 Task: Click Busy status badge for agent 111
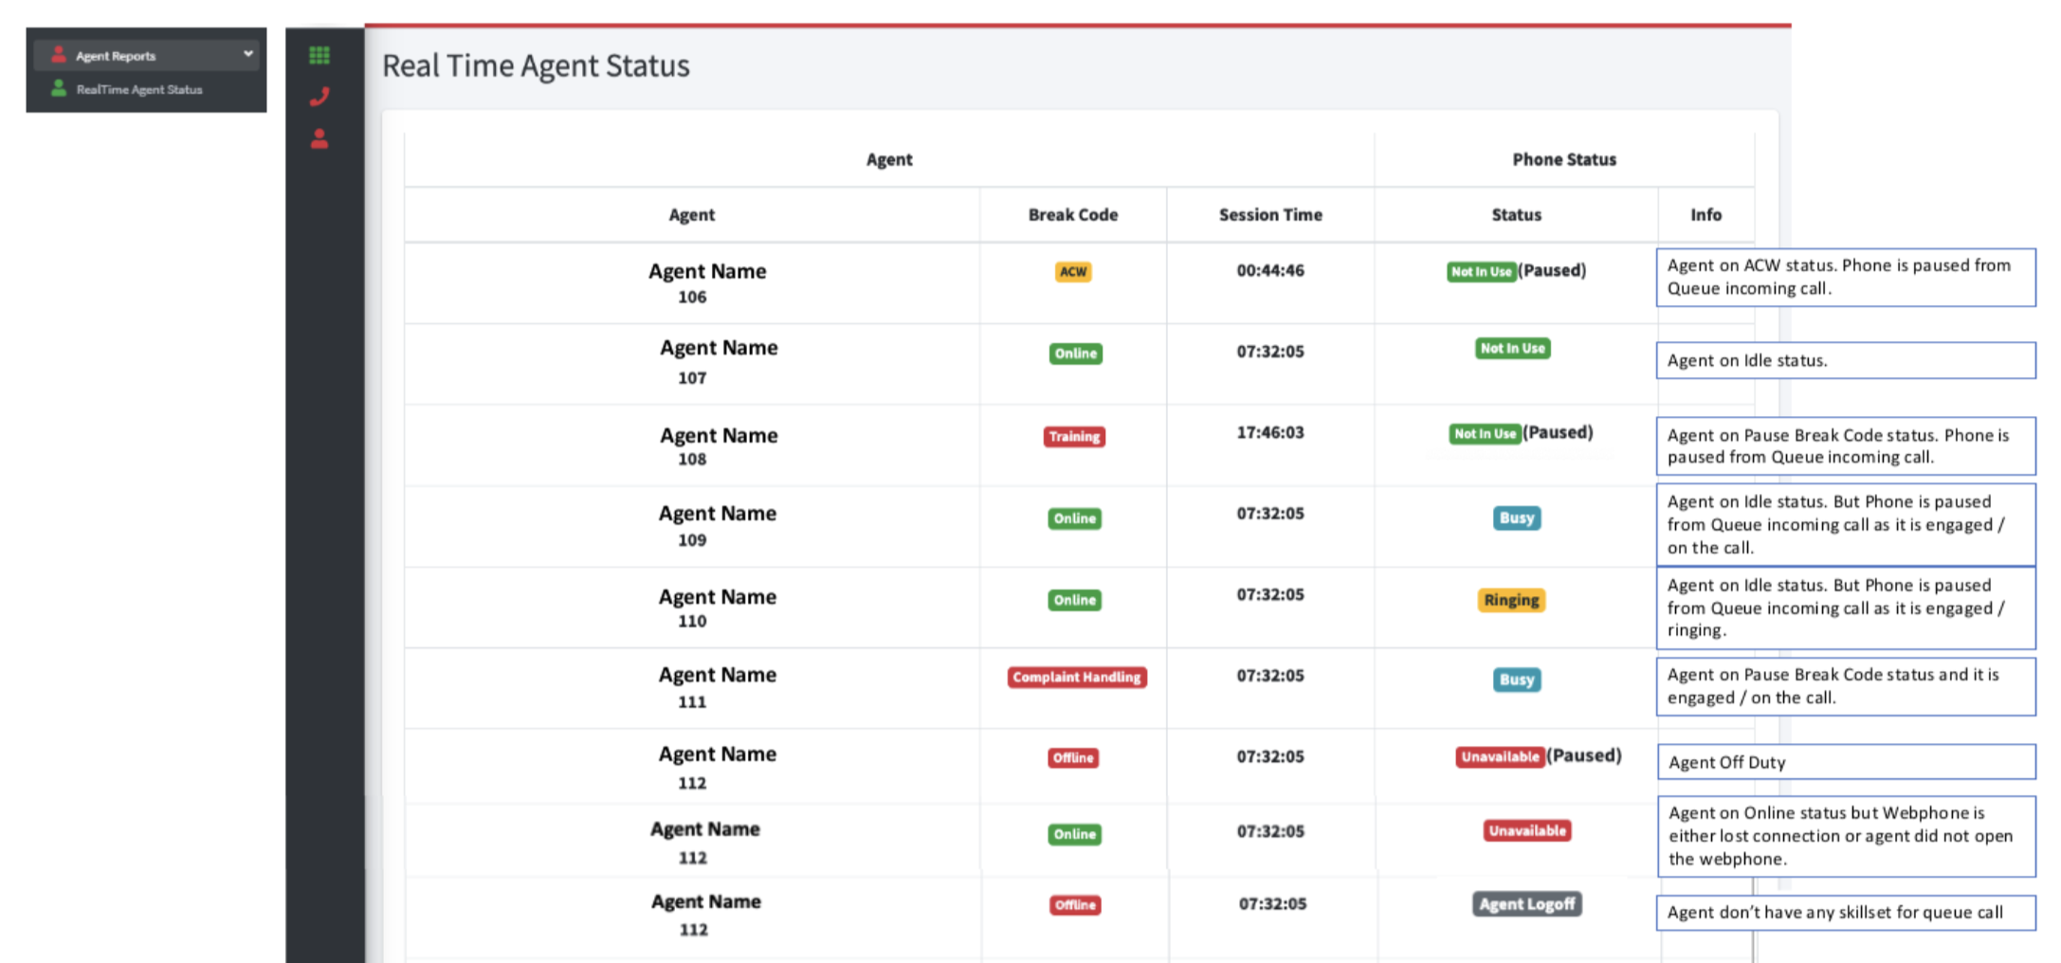pos(1517,680)
